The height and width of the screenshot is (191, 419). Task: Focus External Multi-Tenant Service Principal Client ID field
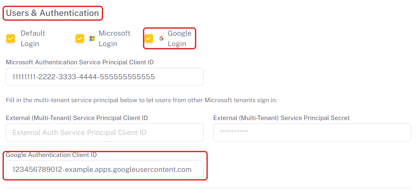pos(105,132)
